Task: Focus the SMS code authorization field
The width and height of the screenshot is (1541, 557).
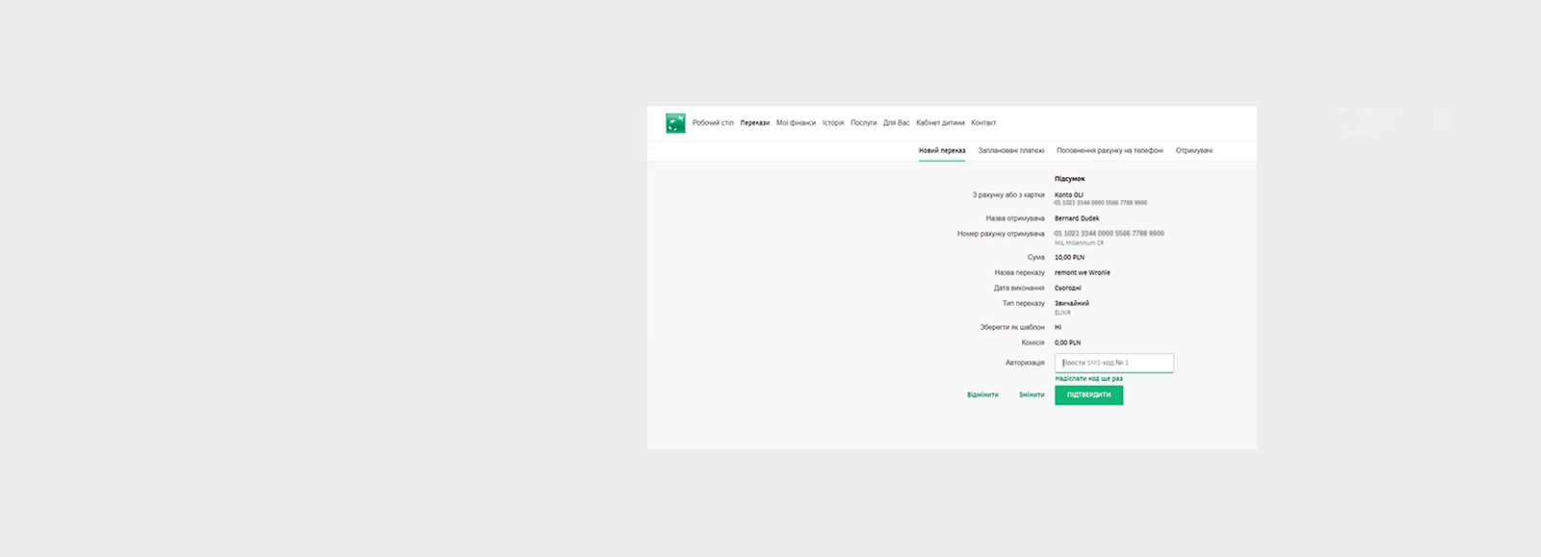Action: (x=1113, y=363)
